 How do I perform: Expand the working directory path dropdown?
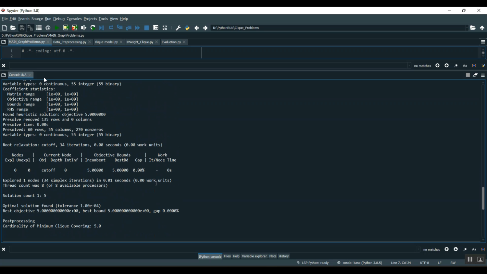(x=467, y=28)
